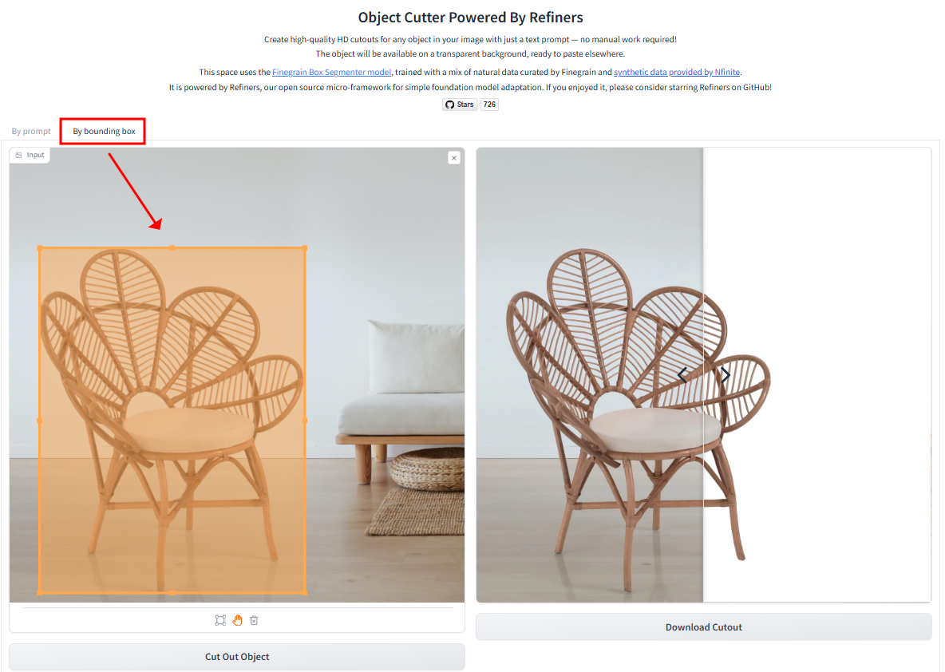
Task: Click the Input label image icon
Action: tap(18, 155)
